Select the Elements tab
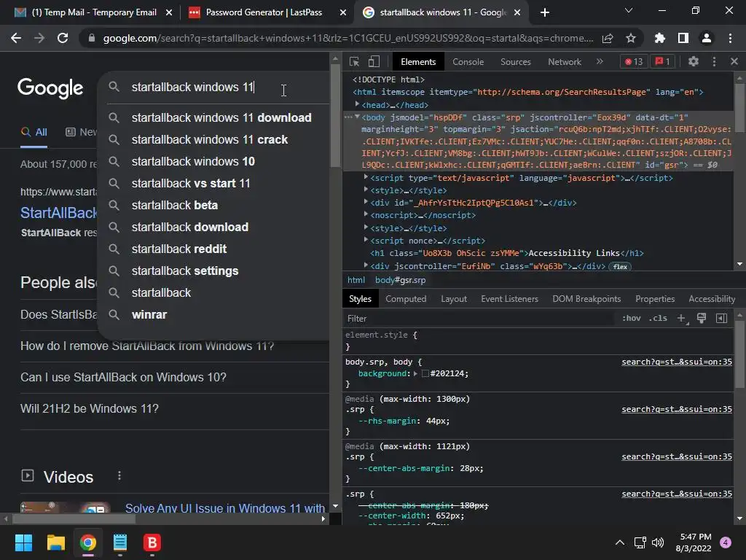746x560 pixels. click(417, 62)
